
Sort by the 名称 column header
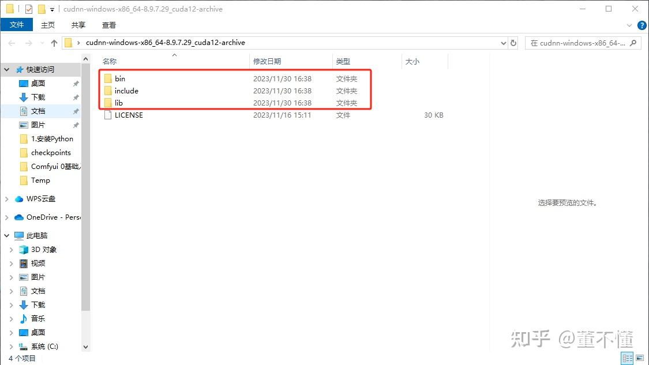point(110,61)
